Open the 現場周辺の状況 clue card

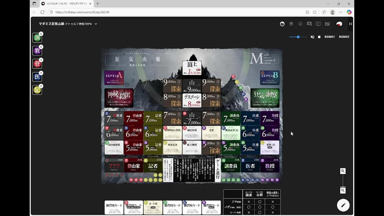coord(172,133)
